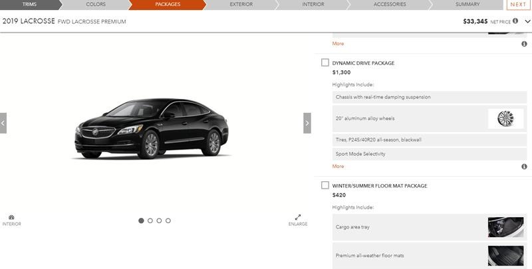Expand More link above Dynamic Drive
This screenshot has height=269, width=532.
pos(338,44)
